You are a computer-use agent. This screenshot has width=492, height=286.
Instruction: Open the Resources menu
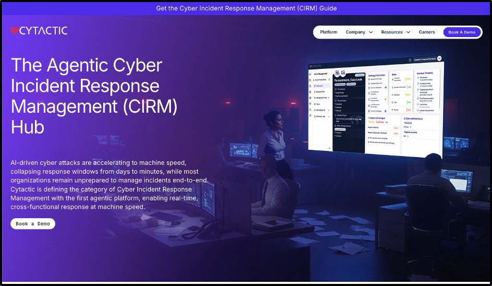(391, 32)
